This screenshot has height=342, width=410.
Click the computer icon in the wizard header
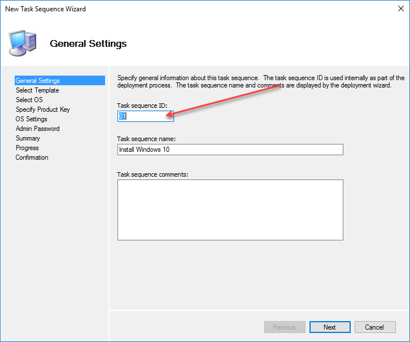pyautogui.click(x=22, y=43)
